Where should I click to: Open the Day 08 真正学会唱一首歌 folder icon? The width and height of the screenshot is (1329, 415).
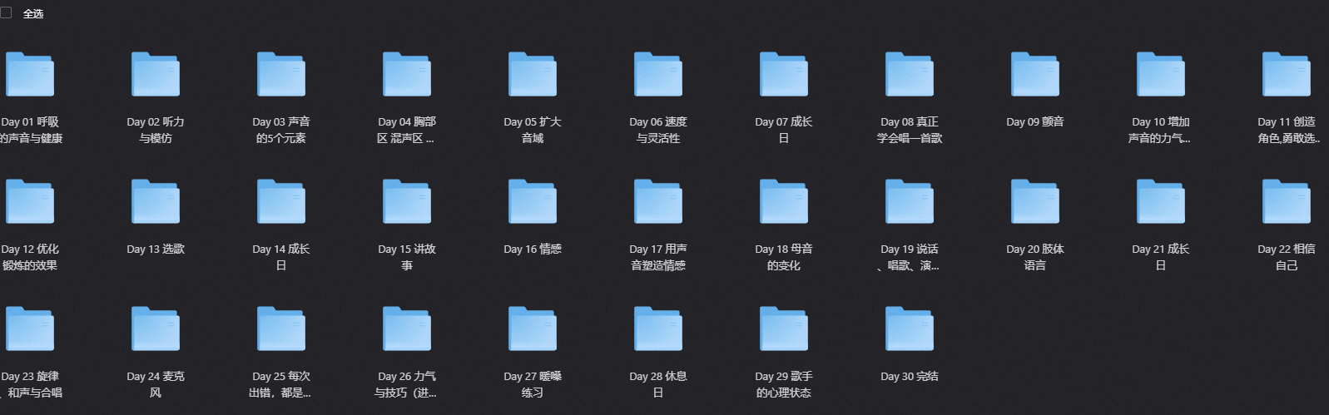coord(910,74)
